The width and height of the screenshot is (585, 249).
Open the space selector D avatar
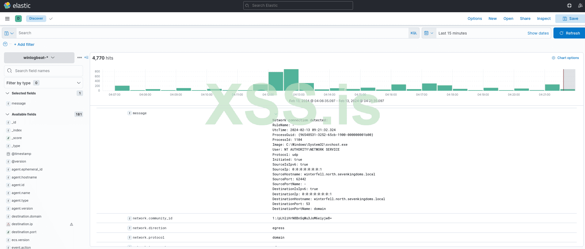[18, 19]
